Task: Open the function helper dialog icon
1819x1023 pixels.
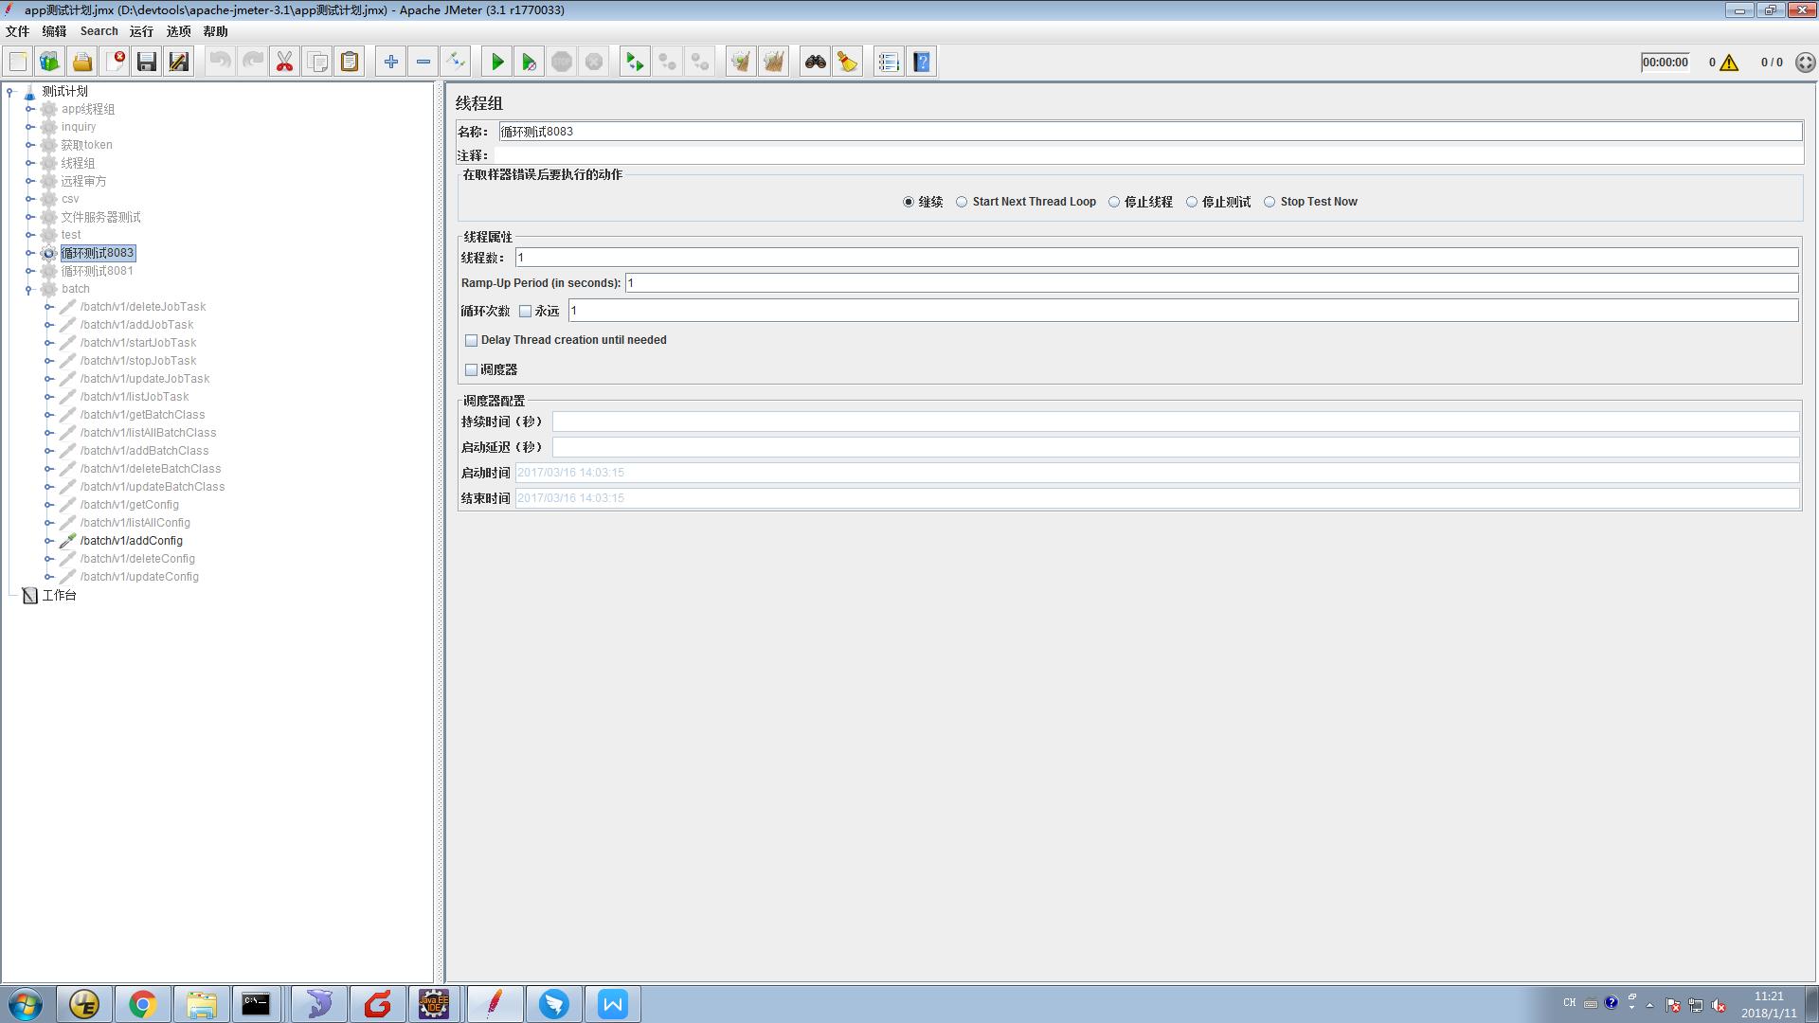Action: [888, 61]
